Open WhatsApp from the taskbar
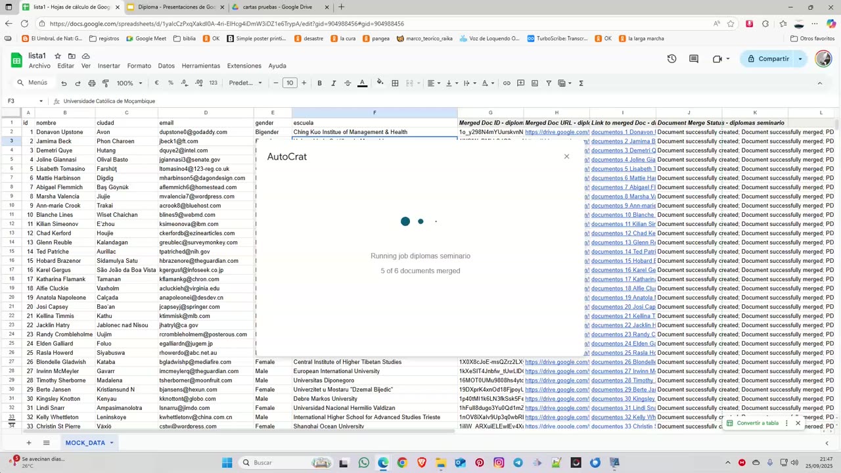The width and height of the screenshot is (841, 473). pos(364,462)
